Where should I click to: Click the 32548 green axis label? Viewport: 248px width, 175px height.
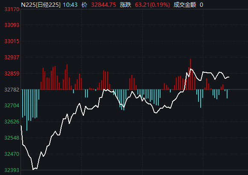point(12,138)
